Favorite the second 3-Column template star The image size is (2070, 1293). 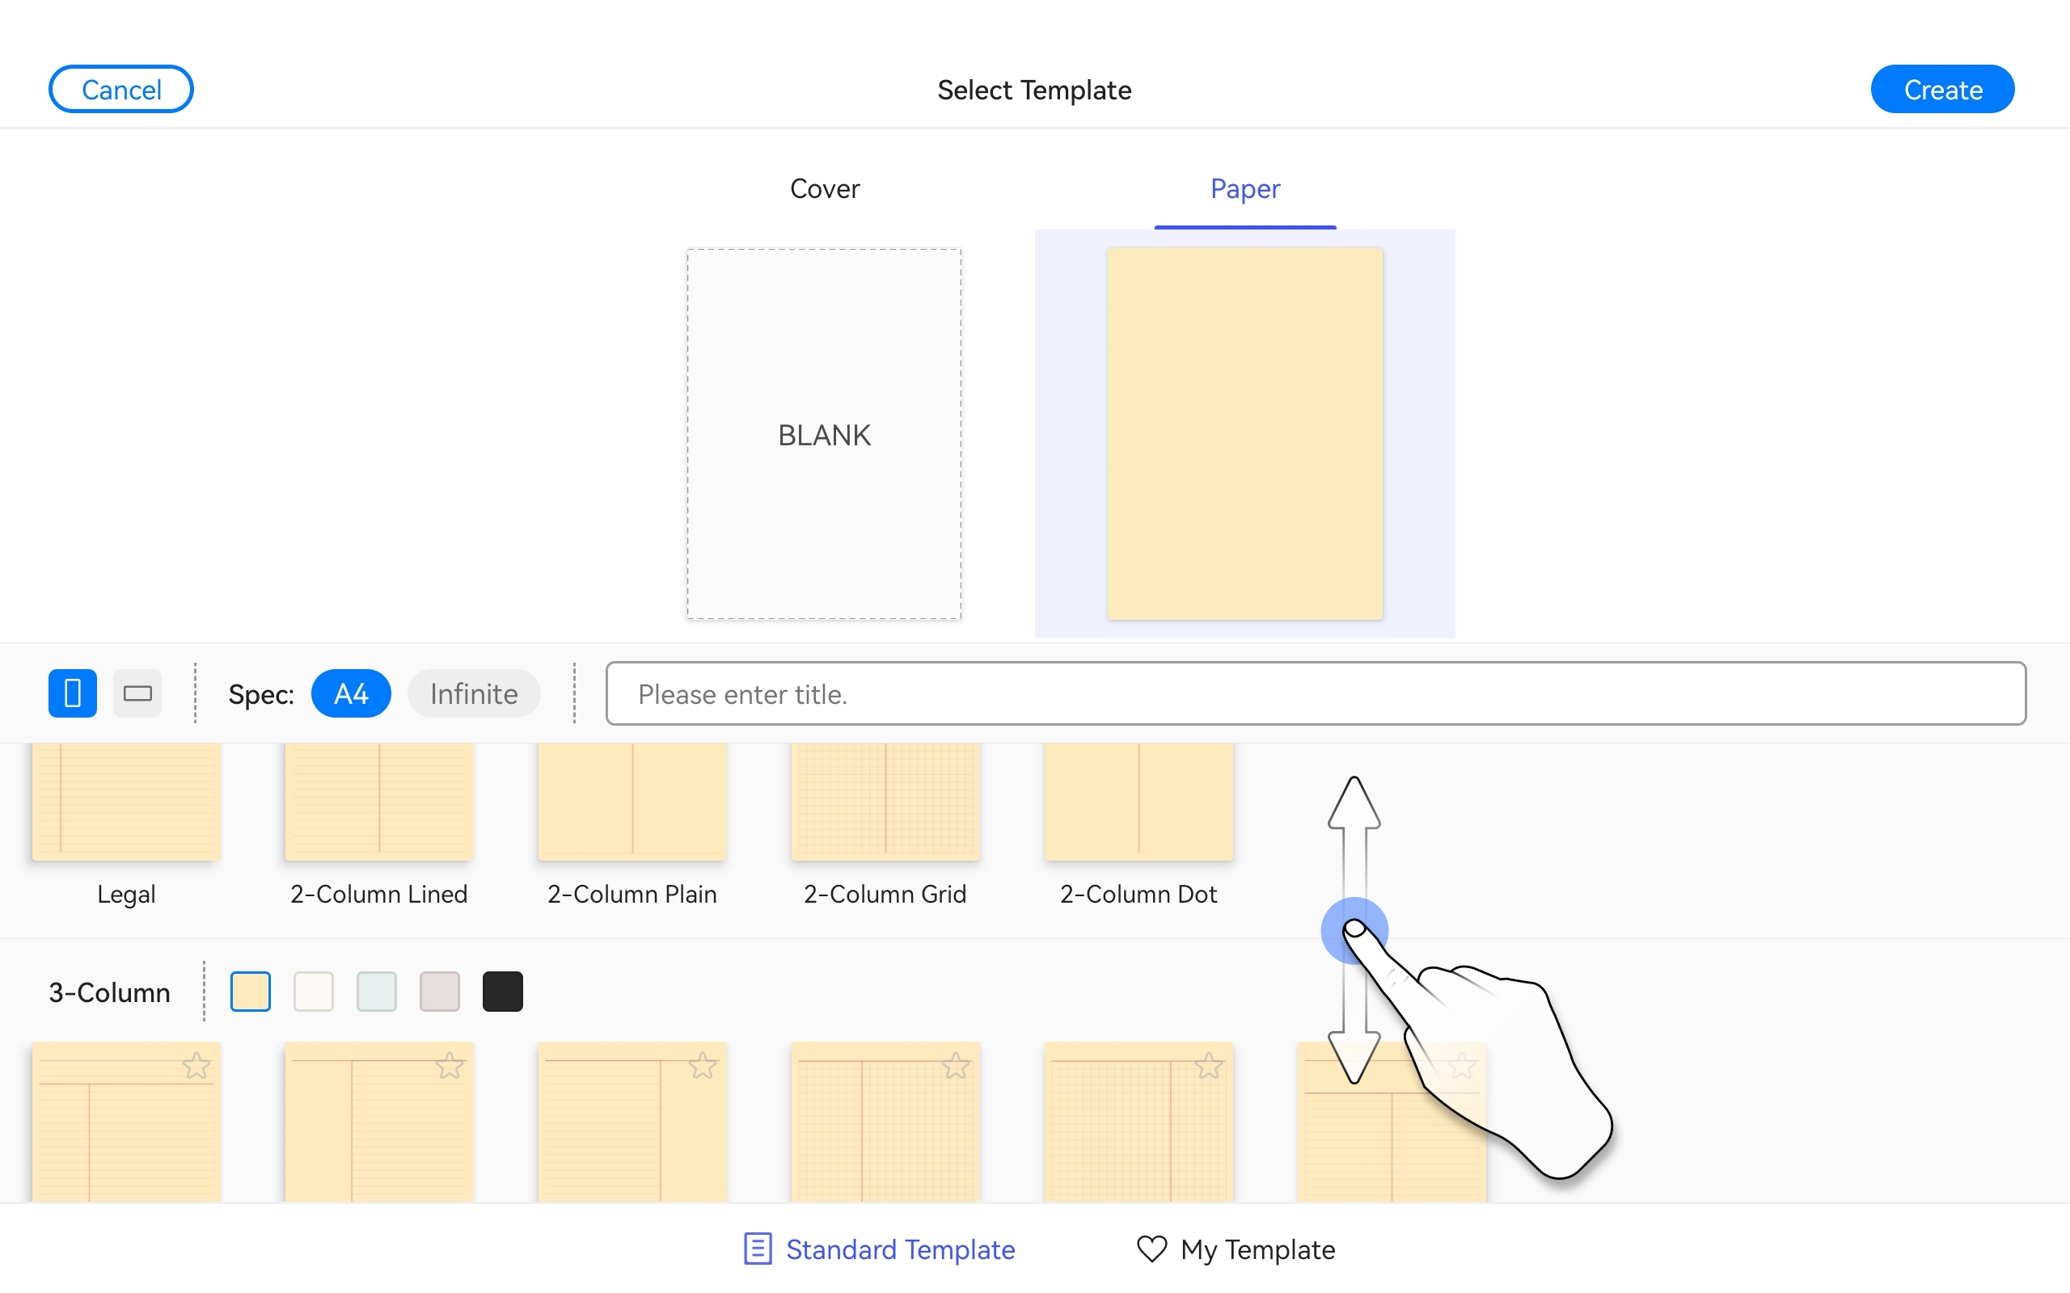click(450, 1066)
